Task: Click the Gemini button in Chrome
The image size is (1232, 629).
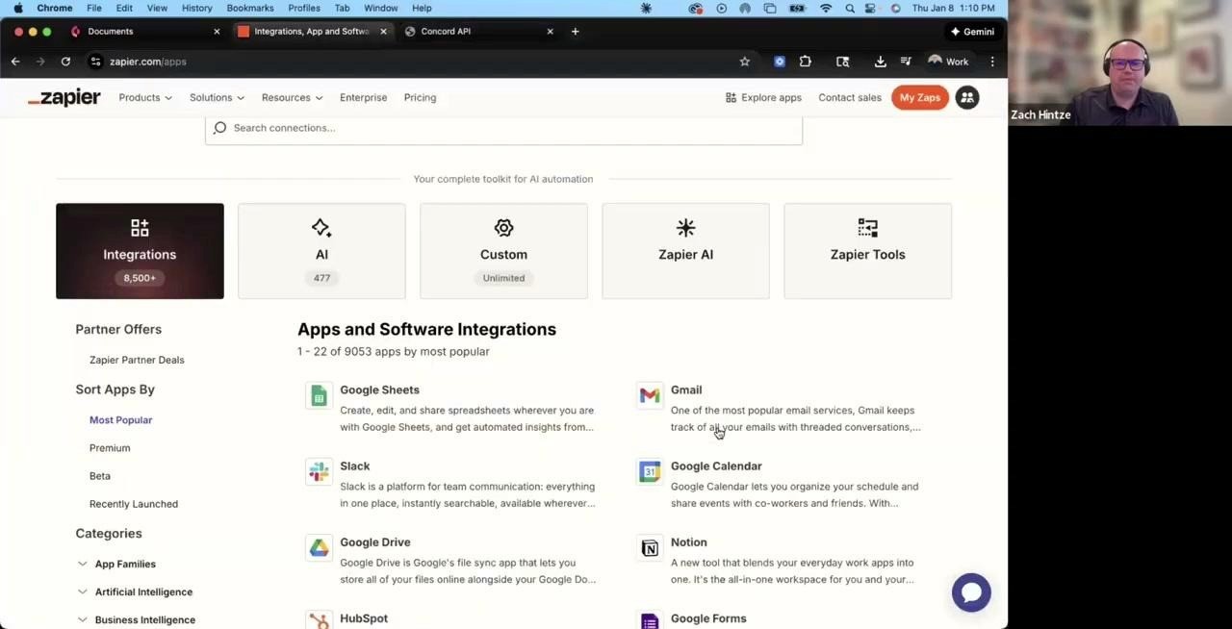Action: coord(972,32)
